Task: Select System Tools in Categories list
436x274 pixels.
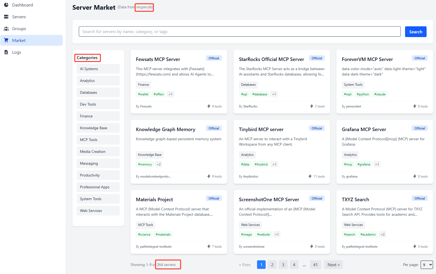Action: (98, 199)
